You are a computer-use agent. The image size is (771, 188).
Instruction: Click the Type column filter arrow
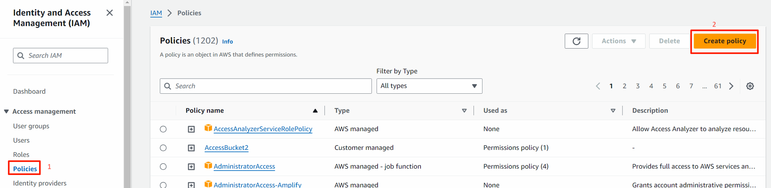[464, 111]
